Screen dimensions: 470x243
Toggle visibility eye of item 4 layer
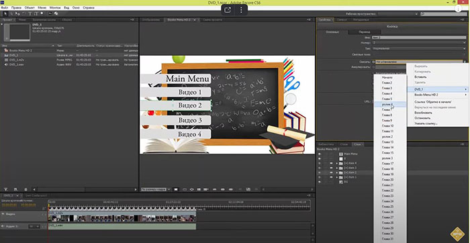[320, 163]
